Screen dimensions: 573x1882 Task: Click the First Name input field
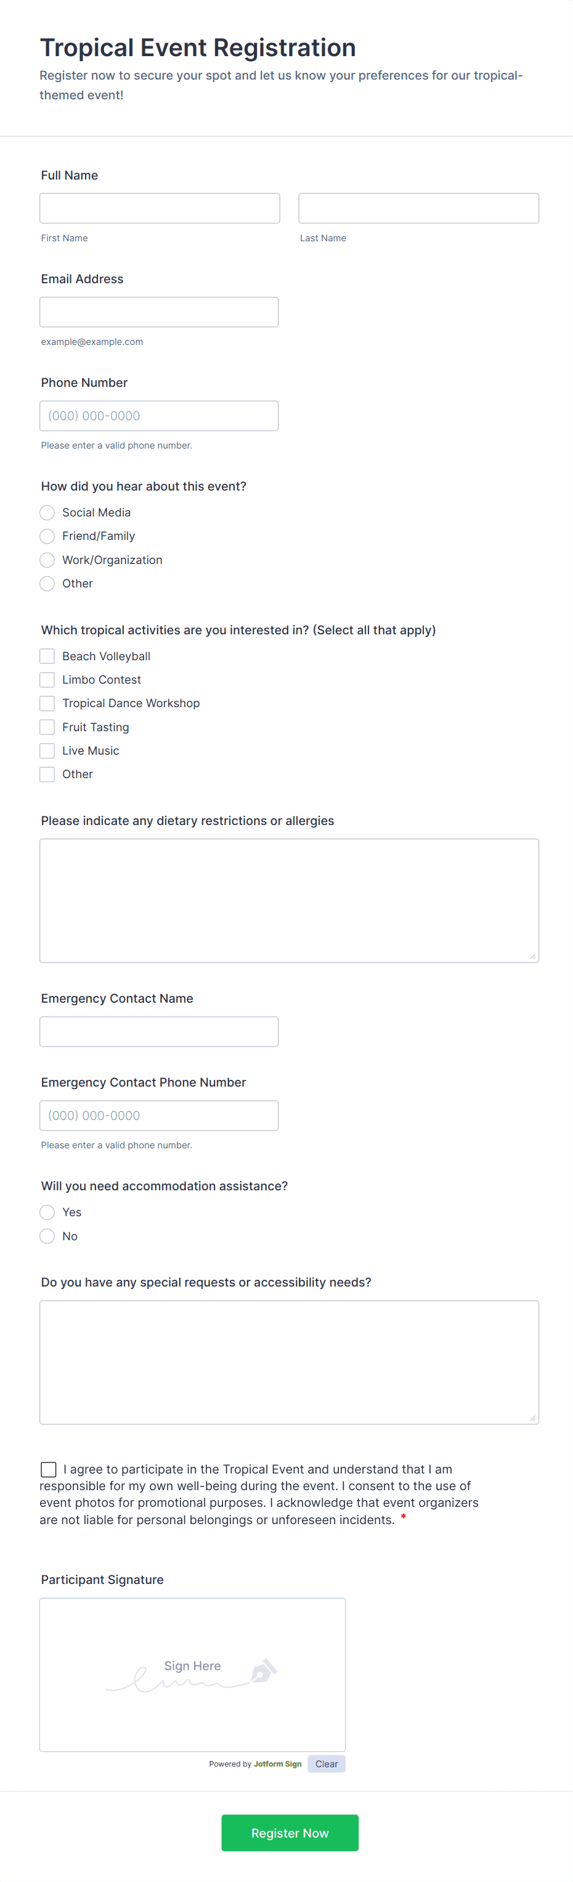point(159,207)
